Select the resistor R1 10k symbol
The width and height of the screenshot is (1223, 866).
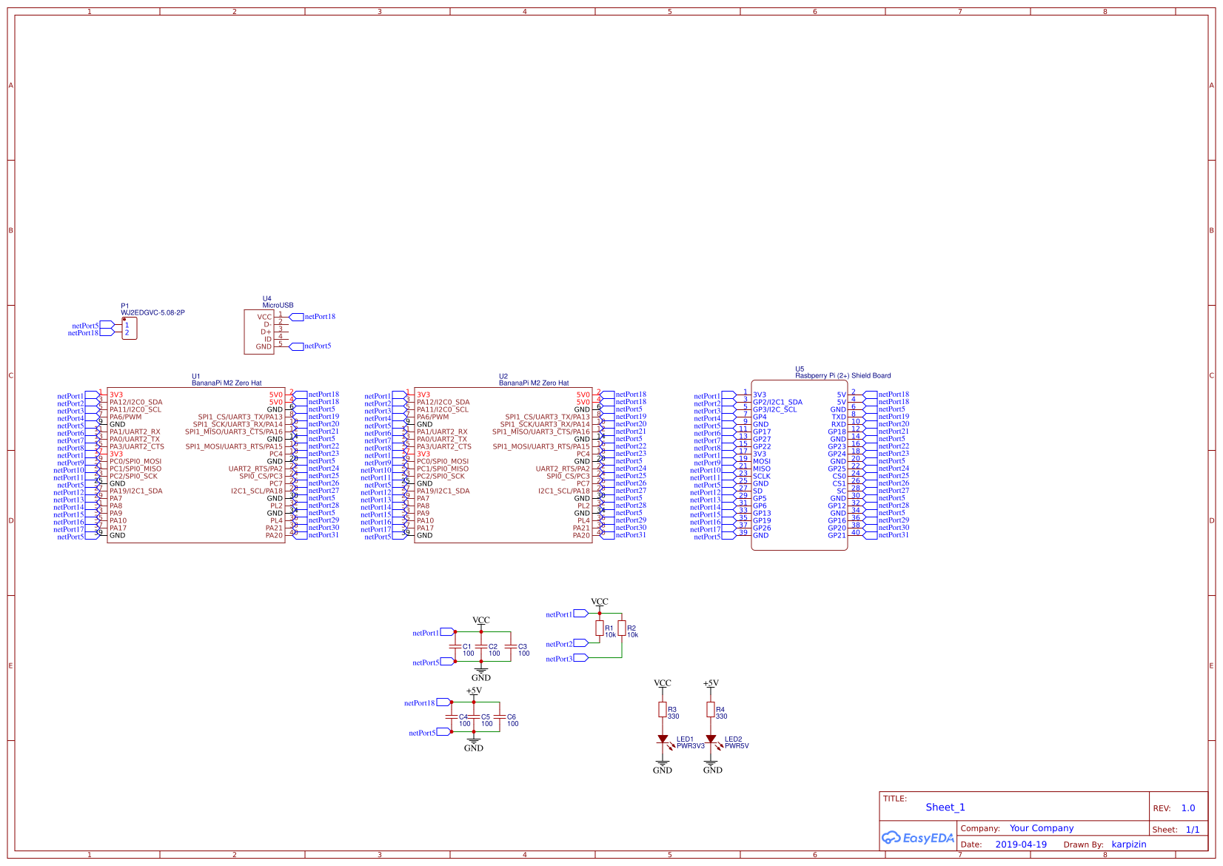point(600,629)
